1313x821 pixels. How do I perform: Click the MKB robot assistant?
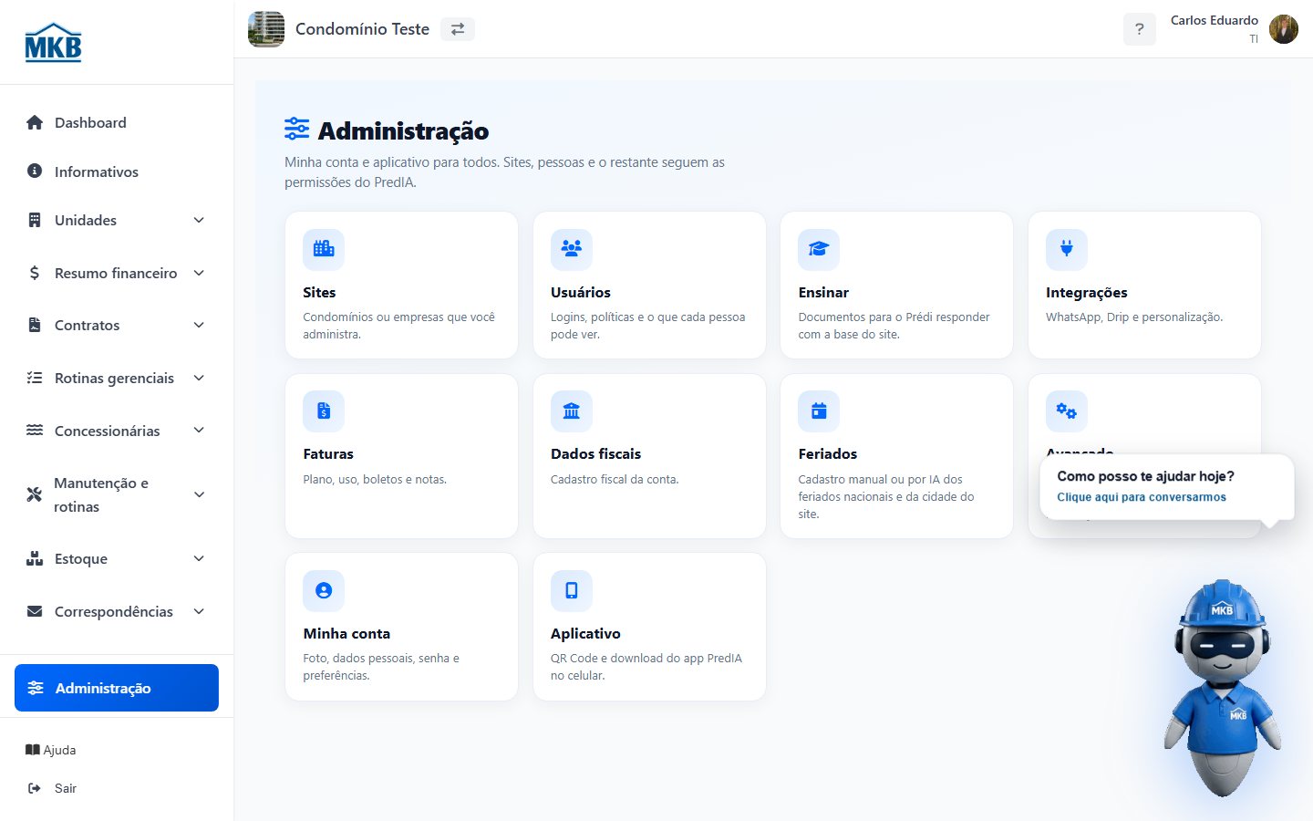(x=1222, y=686)
